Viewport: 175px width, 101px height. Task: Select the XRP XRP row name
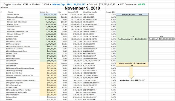click(11, 19)
